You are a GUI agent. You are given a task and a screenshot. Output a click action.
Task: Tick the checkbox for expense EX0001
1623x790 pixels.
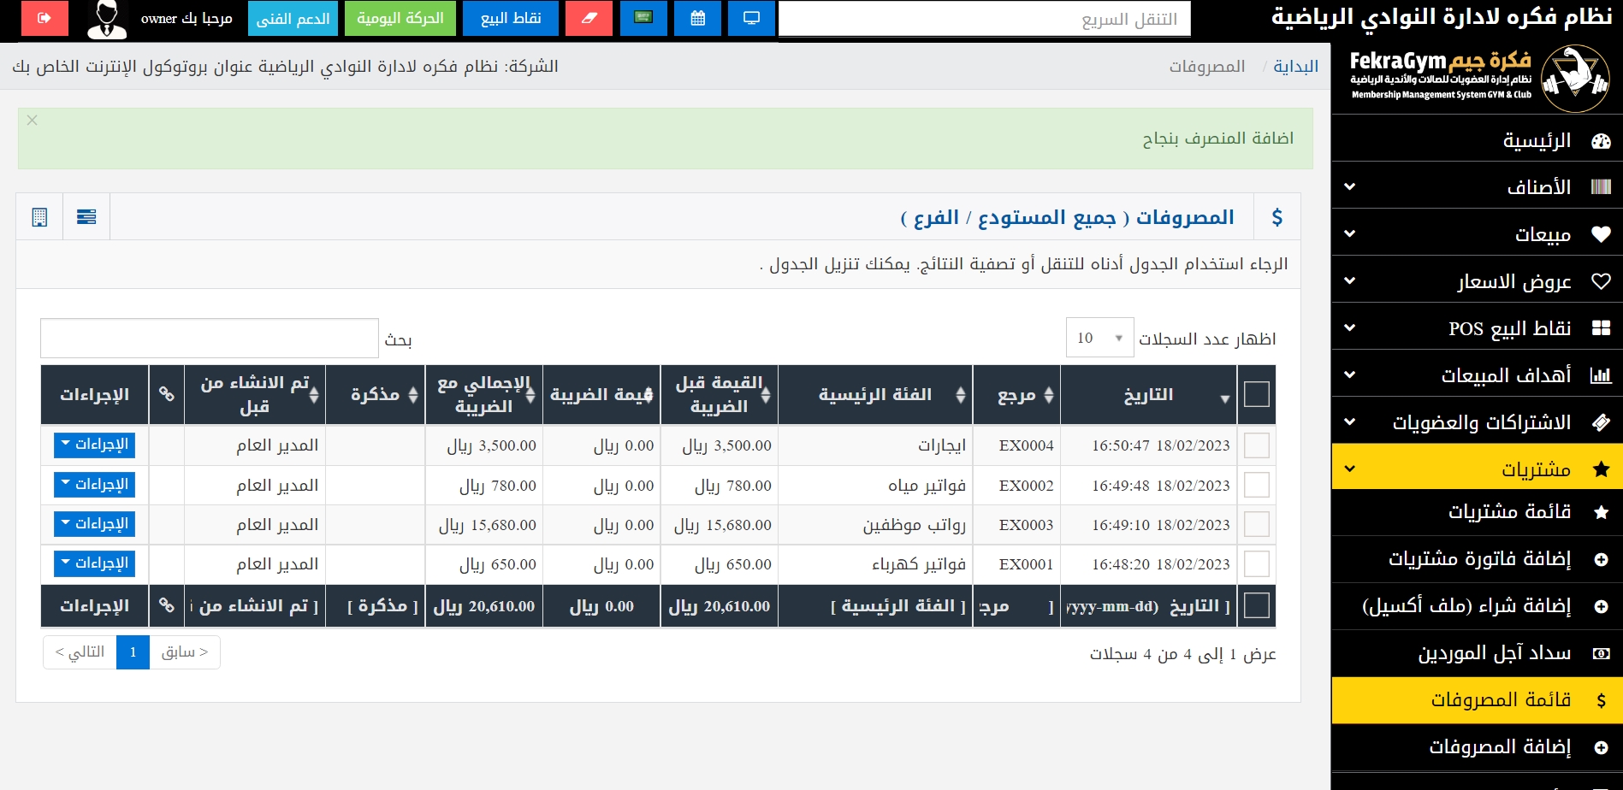tap(1256, 564)
